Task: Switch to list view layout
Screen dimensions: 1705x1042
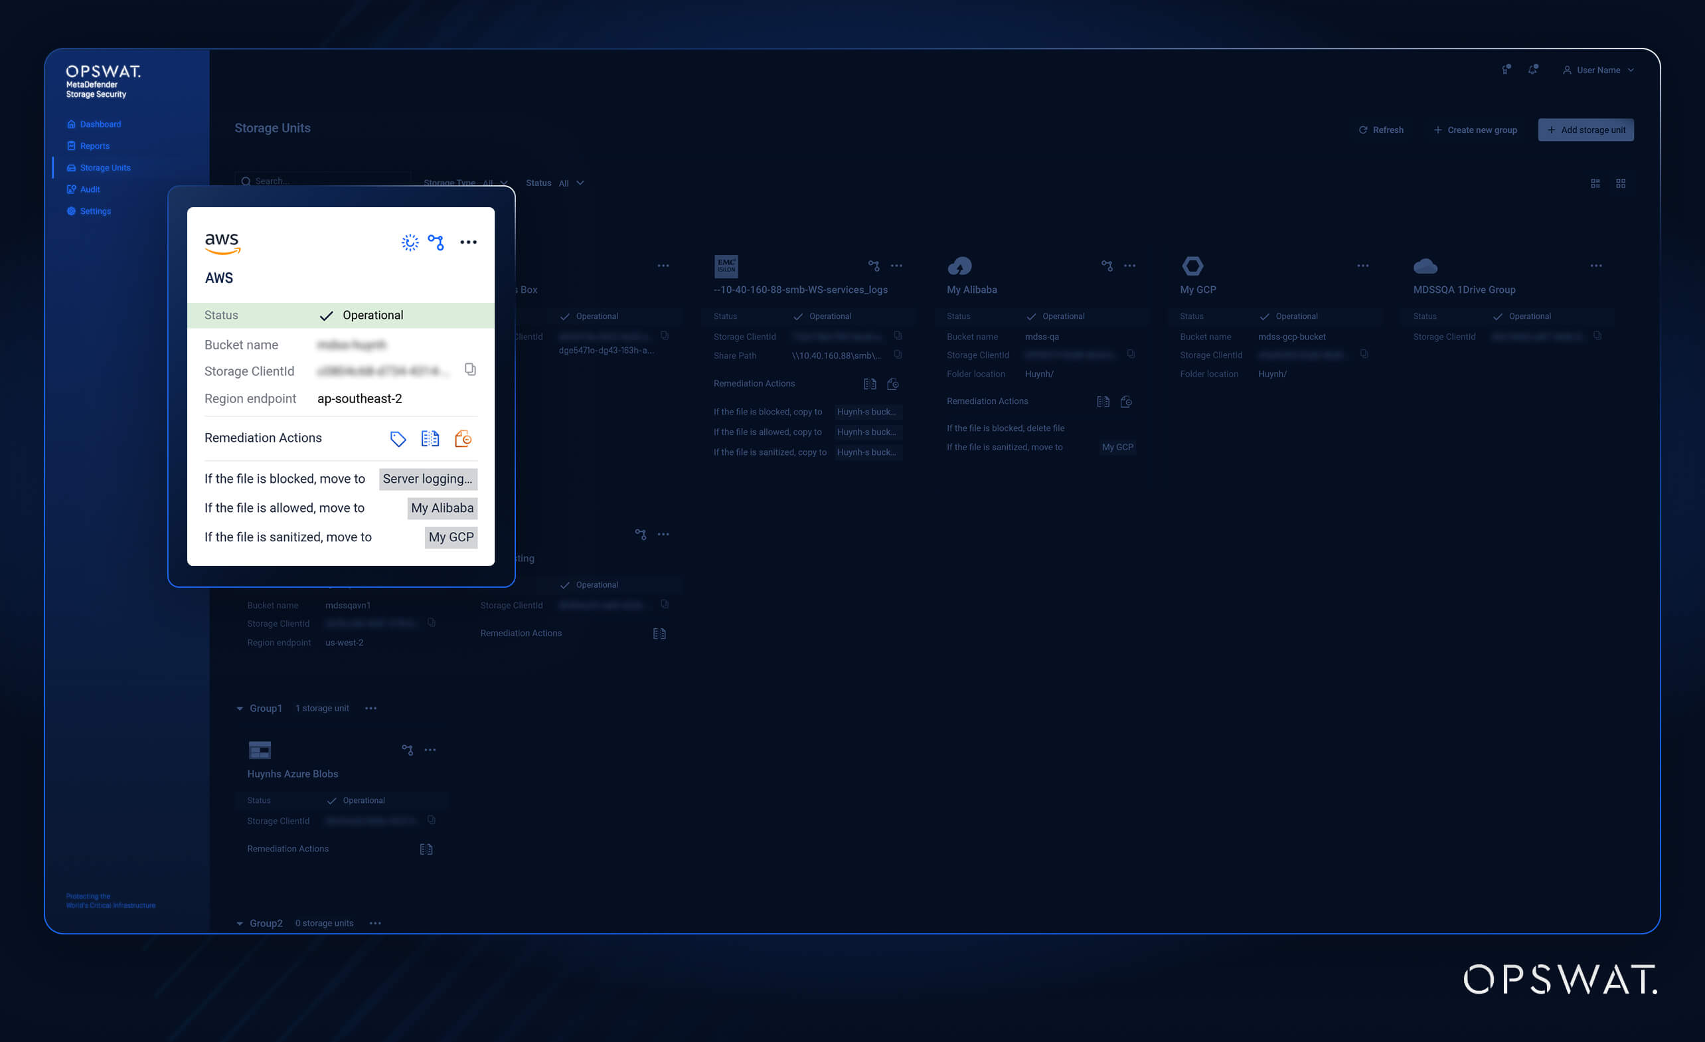Action: coord(1595,182)
